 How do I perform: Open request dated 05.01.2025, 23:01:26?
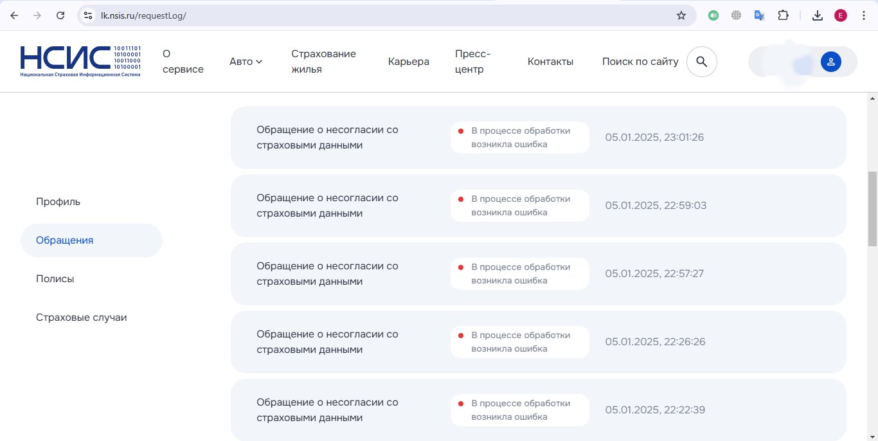538,138
